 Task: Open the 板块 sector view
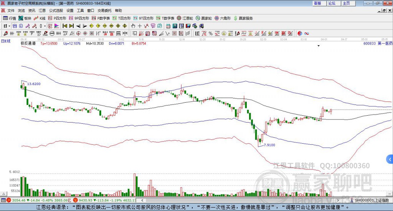[25, 18]
